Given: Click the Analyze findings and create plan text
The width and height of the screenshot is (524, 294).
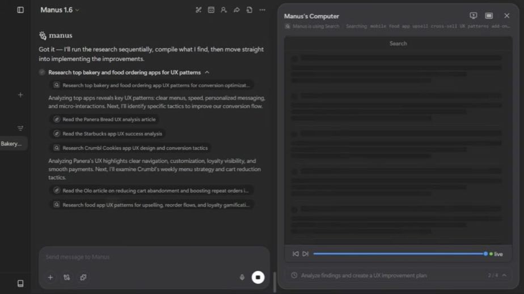Looking at the screenshot, I should [x=364, y=275].
